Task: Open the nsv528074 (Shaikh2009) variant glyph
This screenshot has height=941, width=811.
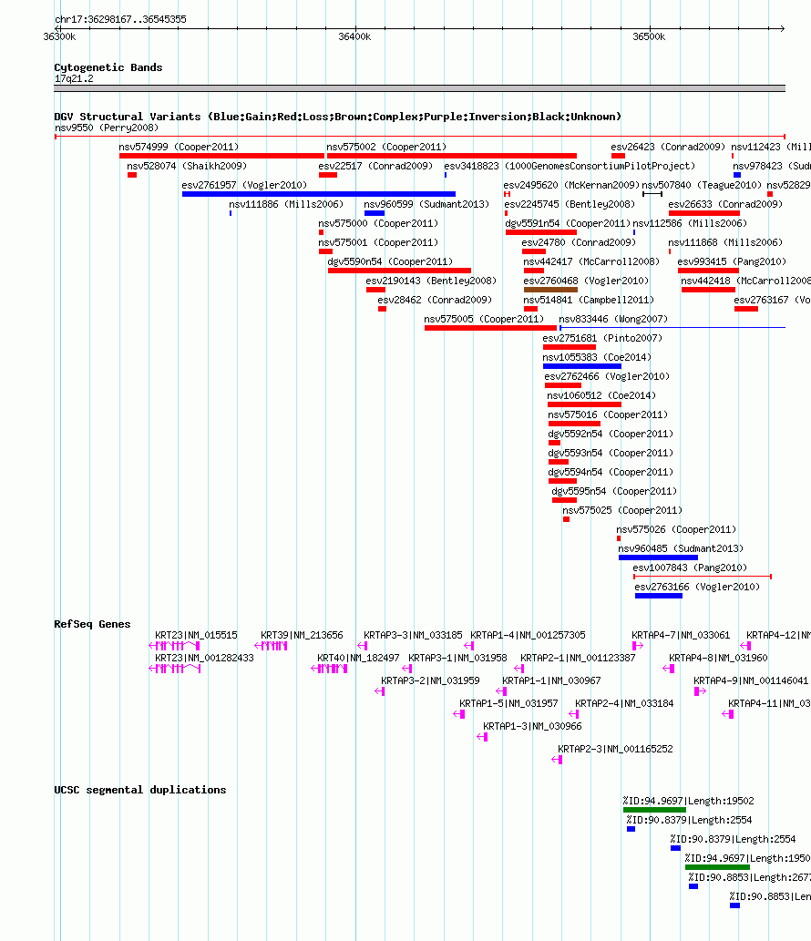Action: [132, 175]
